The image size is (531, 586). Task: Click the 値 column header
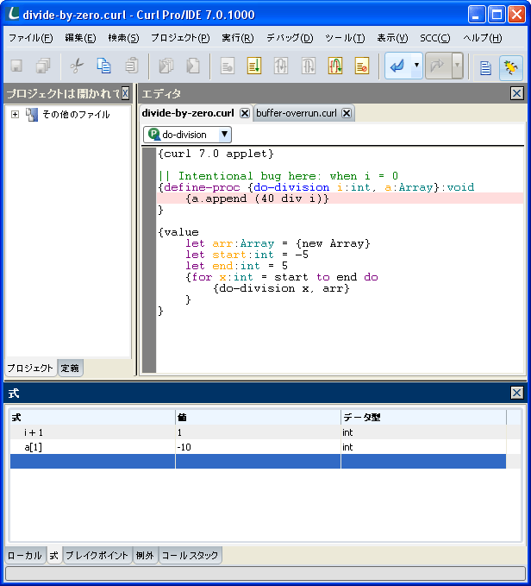[x=258, y=417]
